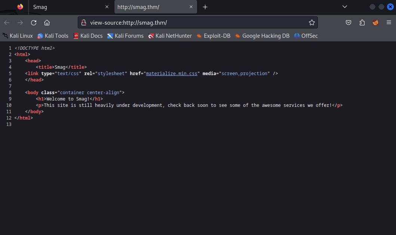Open the Firefox application hamburger menu

point(389,22)
